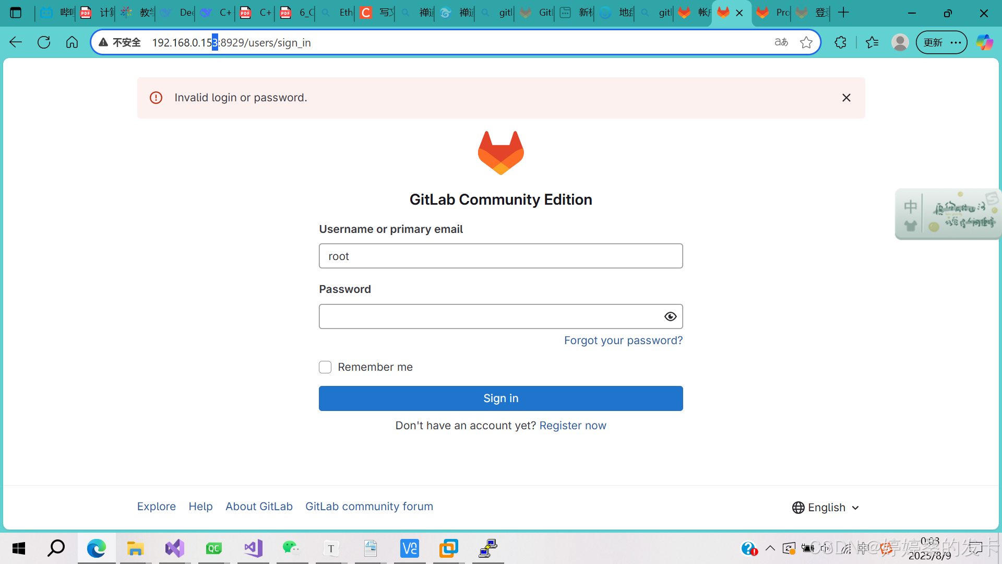Viewport: 1002px width, 564px height.
Task: Open Forgot your password link
Action: [623, 340]
